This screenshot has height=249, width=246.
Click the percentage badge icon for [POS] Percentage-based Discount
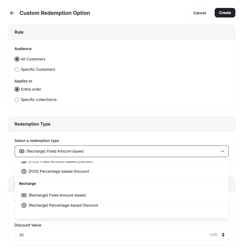click(24, 171)
